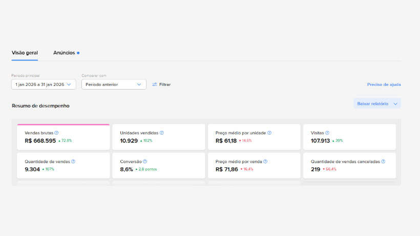The height and width of the screenshot is (236, 420).
Task: Click the 16,4% decrease indicator
Action: tap(247, 169)
